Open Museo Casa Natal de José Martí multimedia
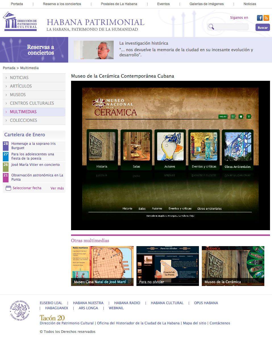 point(102,266)
